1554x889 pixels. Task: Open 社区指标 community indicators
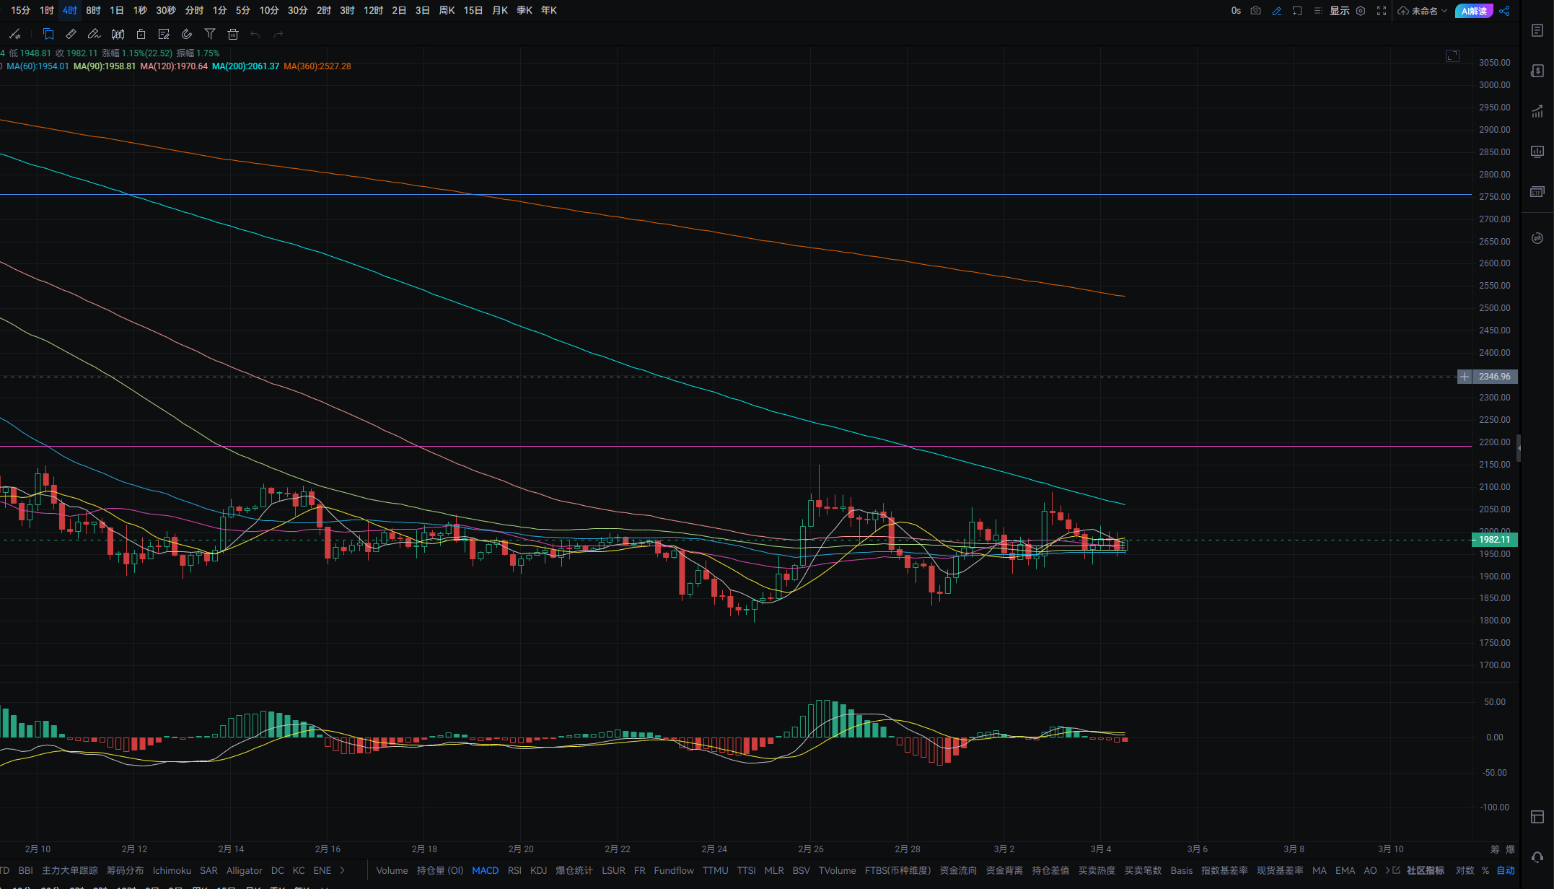click(x=1425, y=870)
